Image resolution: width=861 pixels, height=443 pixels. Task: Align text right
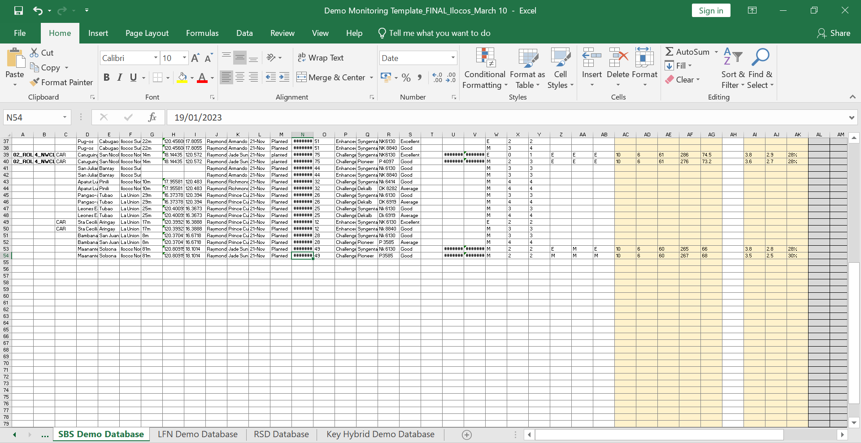(x=253, y=77)
